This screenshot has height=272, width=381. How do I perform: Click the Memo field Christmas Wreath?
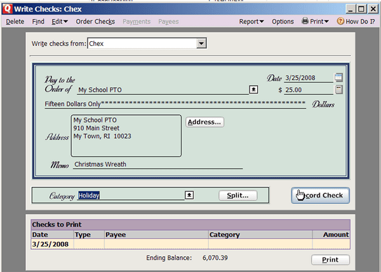[158, 165]
